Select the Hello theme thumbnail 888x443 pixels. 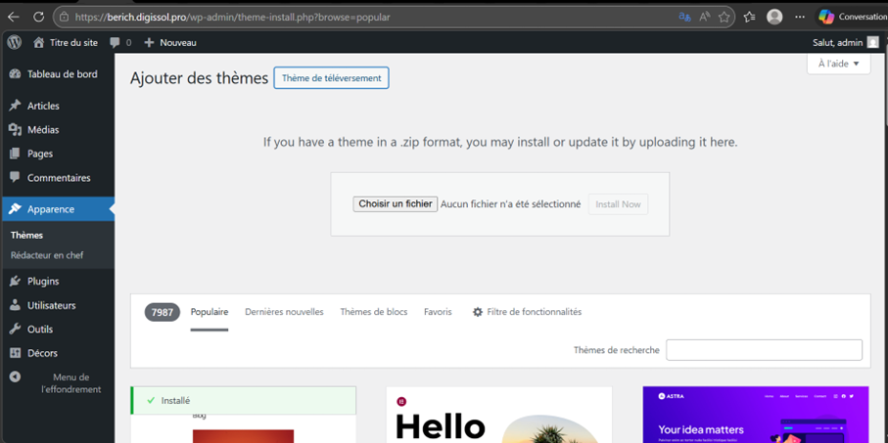[498, 416]
